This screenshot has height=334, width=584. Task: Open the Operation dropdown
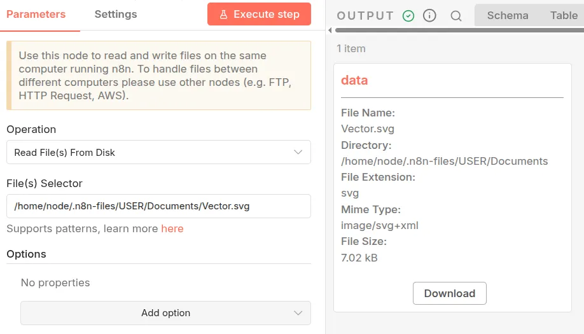[x=158, y=152]
